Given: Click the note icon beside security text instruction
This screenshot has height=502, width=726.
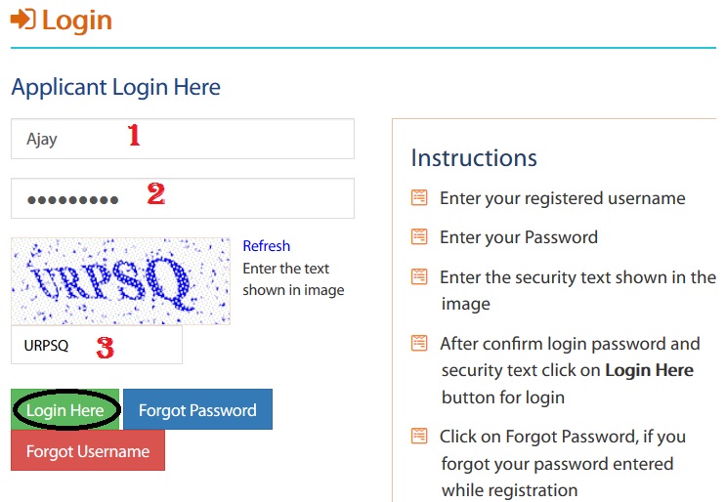Looking at the screenshot, I should tap(419, 276).
